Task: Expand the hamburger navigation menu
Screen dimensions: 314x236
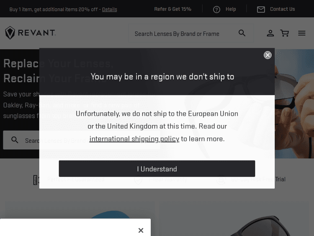Action: 302,33
